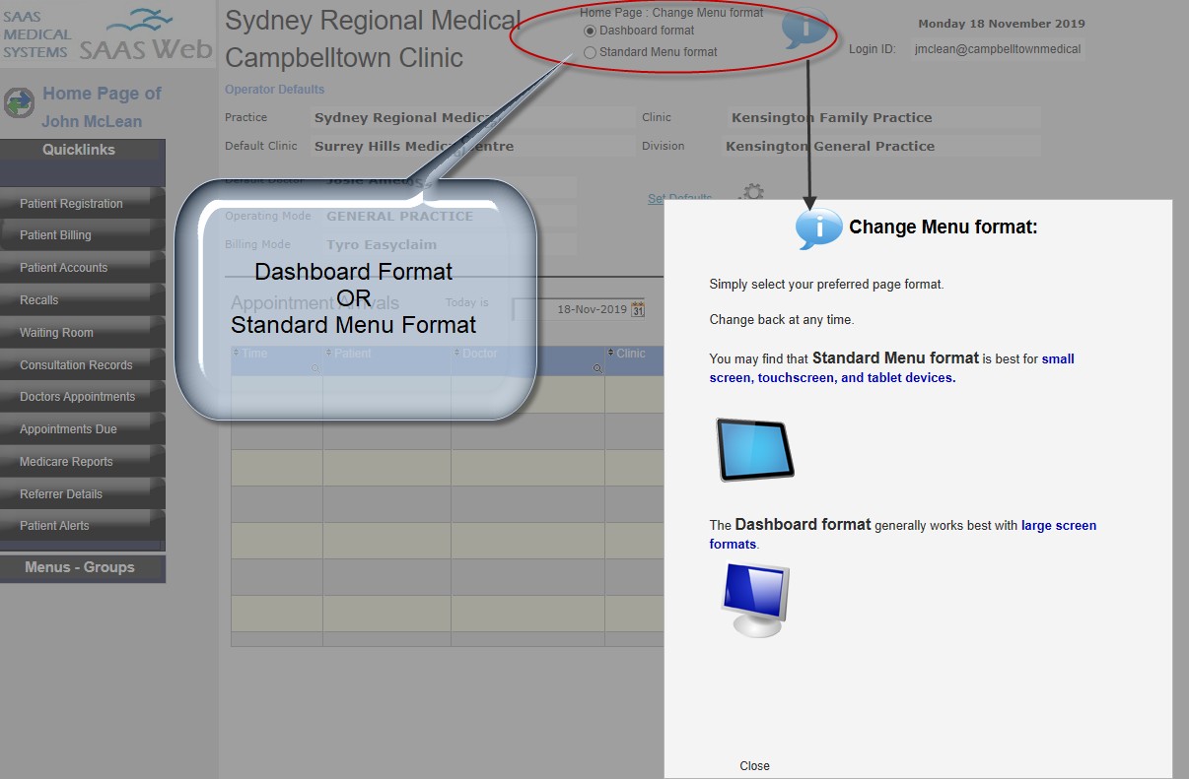Viewport: 1189px width, 779px height.
Task: Click the desktop monitor image in the popup
Action: [754, 599]
